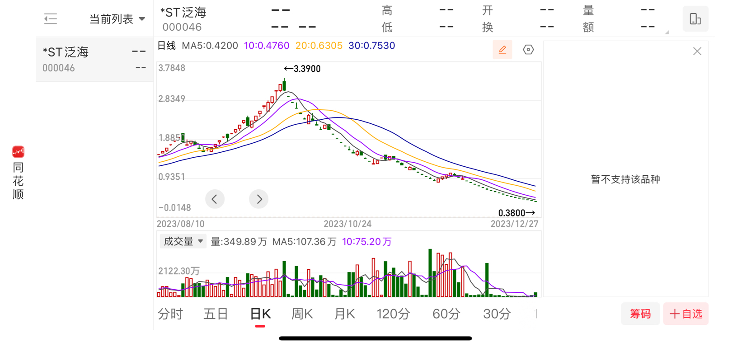Tap the 0.3800→ low price marker

click(516, 213)
